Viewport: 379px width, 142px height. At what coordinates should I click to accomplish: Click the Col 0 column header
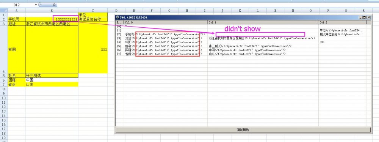pos(166,22)
